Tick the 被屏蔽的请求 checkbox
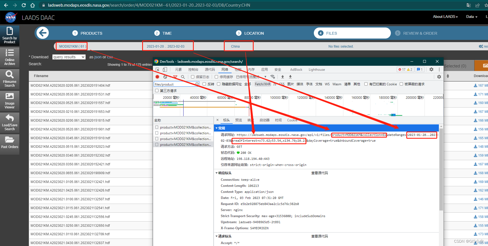The height and width of the screenshot is (246, 488). [x=401, y=84]
